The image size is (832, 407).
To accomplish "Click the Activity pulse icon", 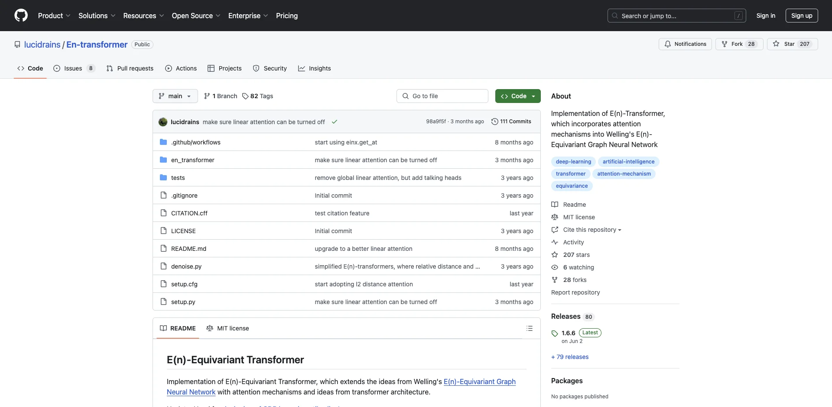I will [x=555, y=242].
